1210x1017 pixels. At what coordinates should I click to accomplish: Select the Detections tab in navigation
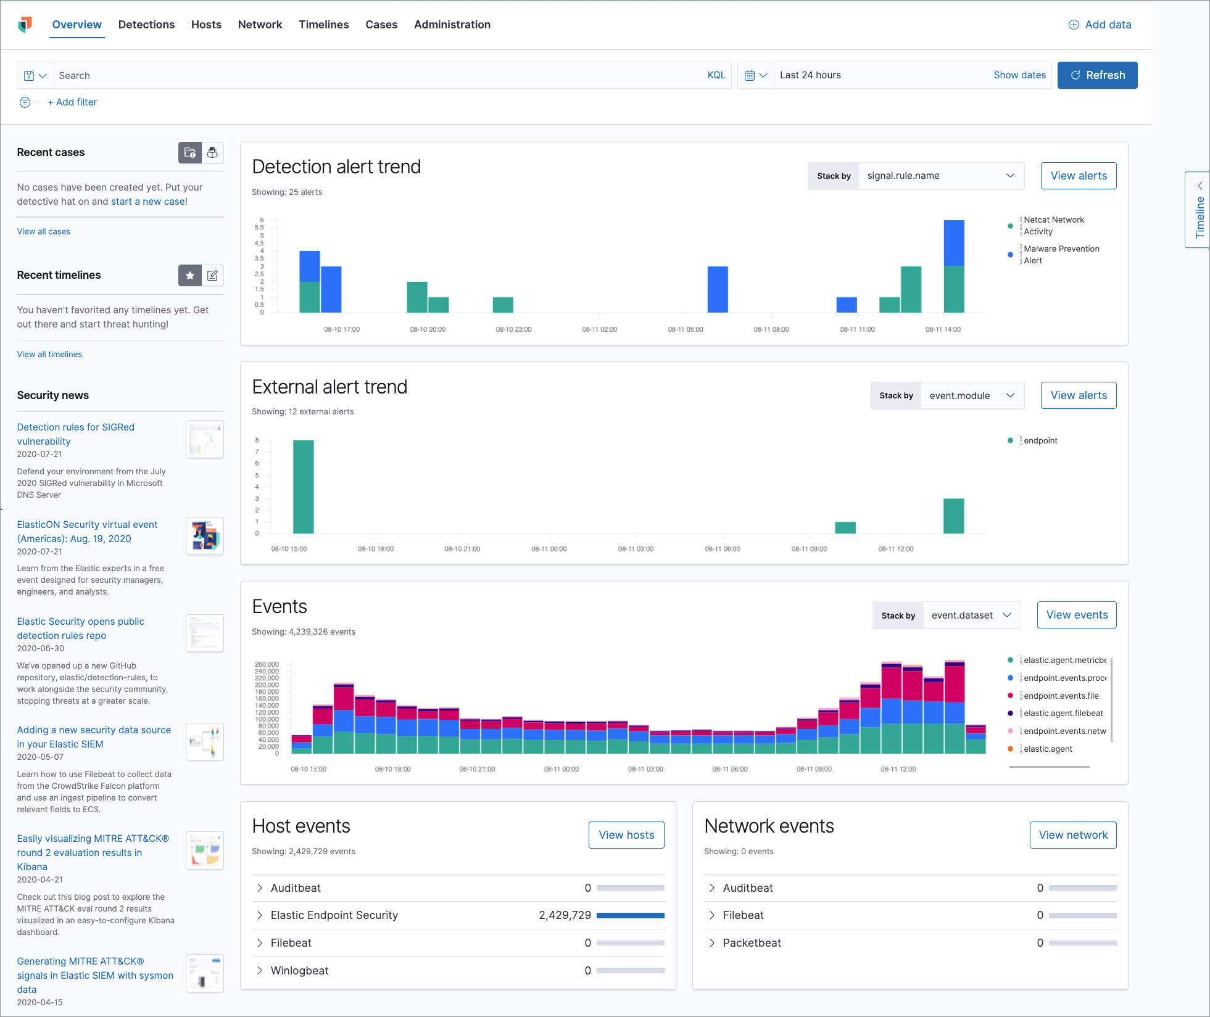[146, 23]
